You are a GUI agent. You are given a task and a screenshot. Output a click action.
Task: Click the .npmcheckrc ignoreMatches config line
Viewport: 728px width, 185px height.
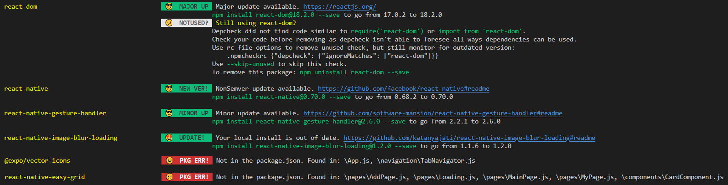(x=333, y=56)
